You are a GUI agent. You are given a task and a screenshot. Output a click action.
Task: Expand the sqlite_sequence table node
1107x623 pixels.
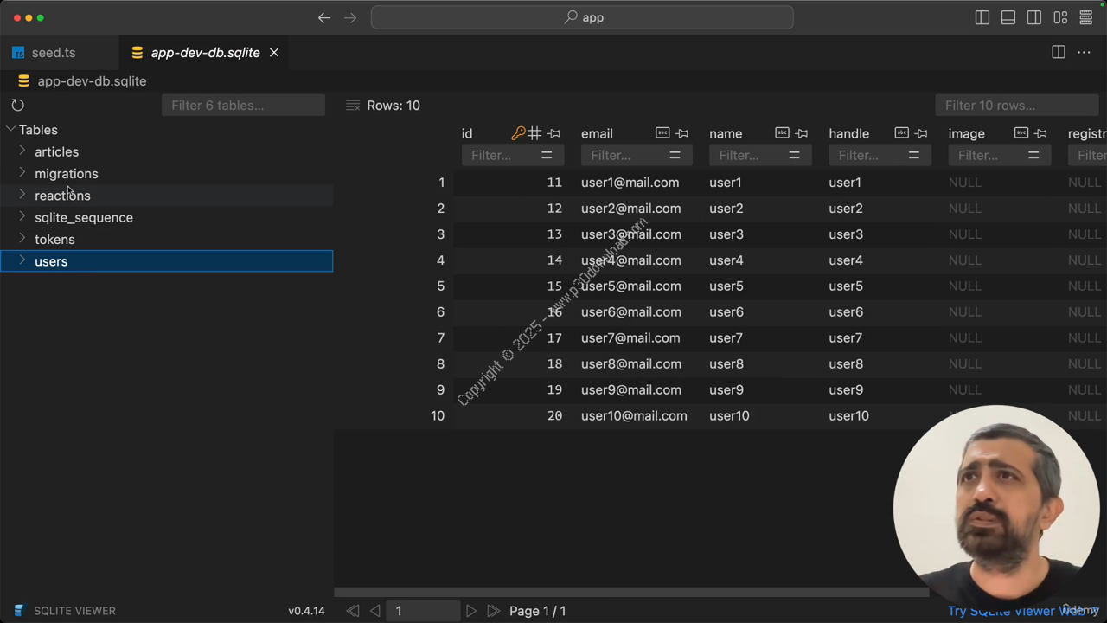point(22,216)
